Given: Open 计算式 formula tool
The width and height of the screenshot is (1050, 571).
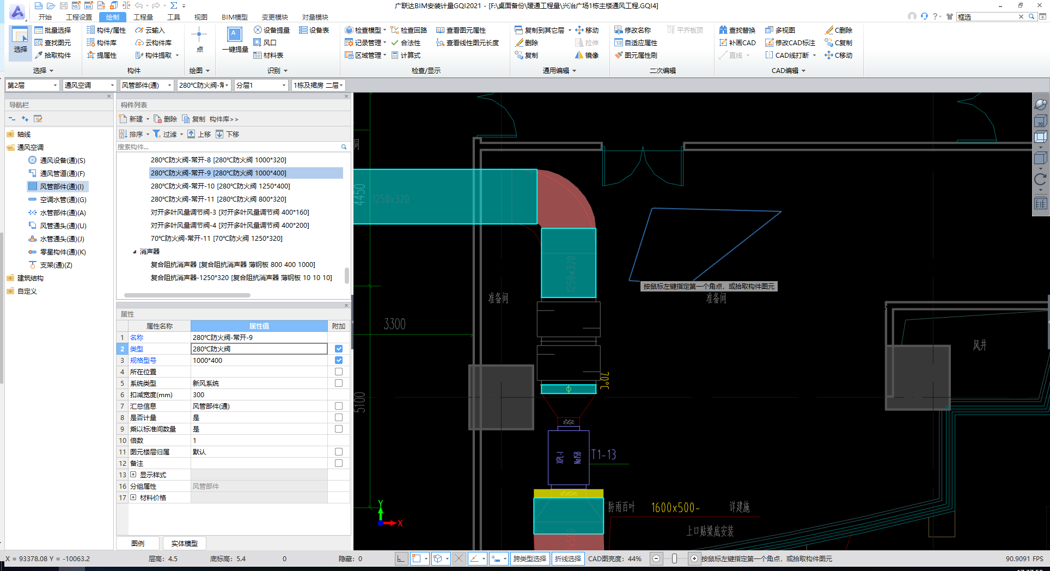Looking at the screenshot, I should point(406,55).
